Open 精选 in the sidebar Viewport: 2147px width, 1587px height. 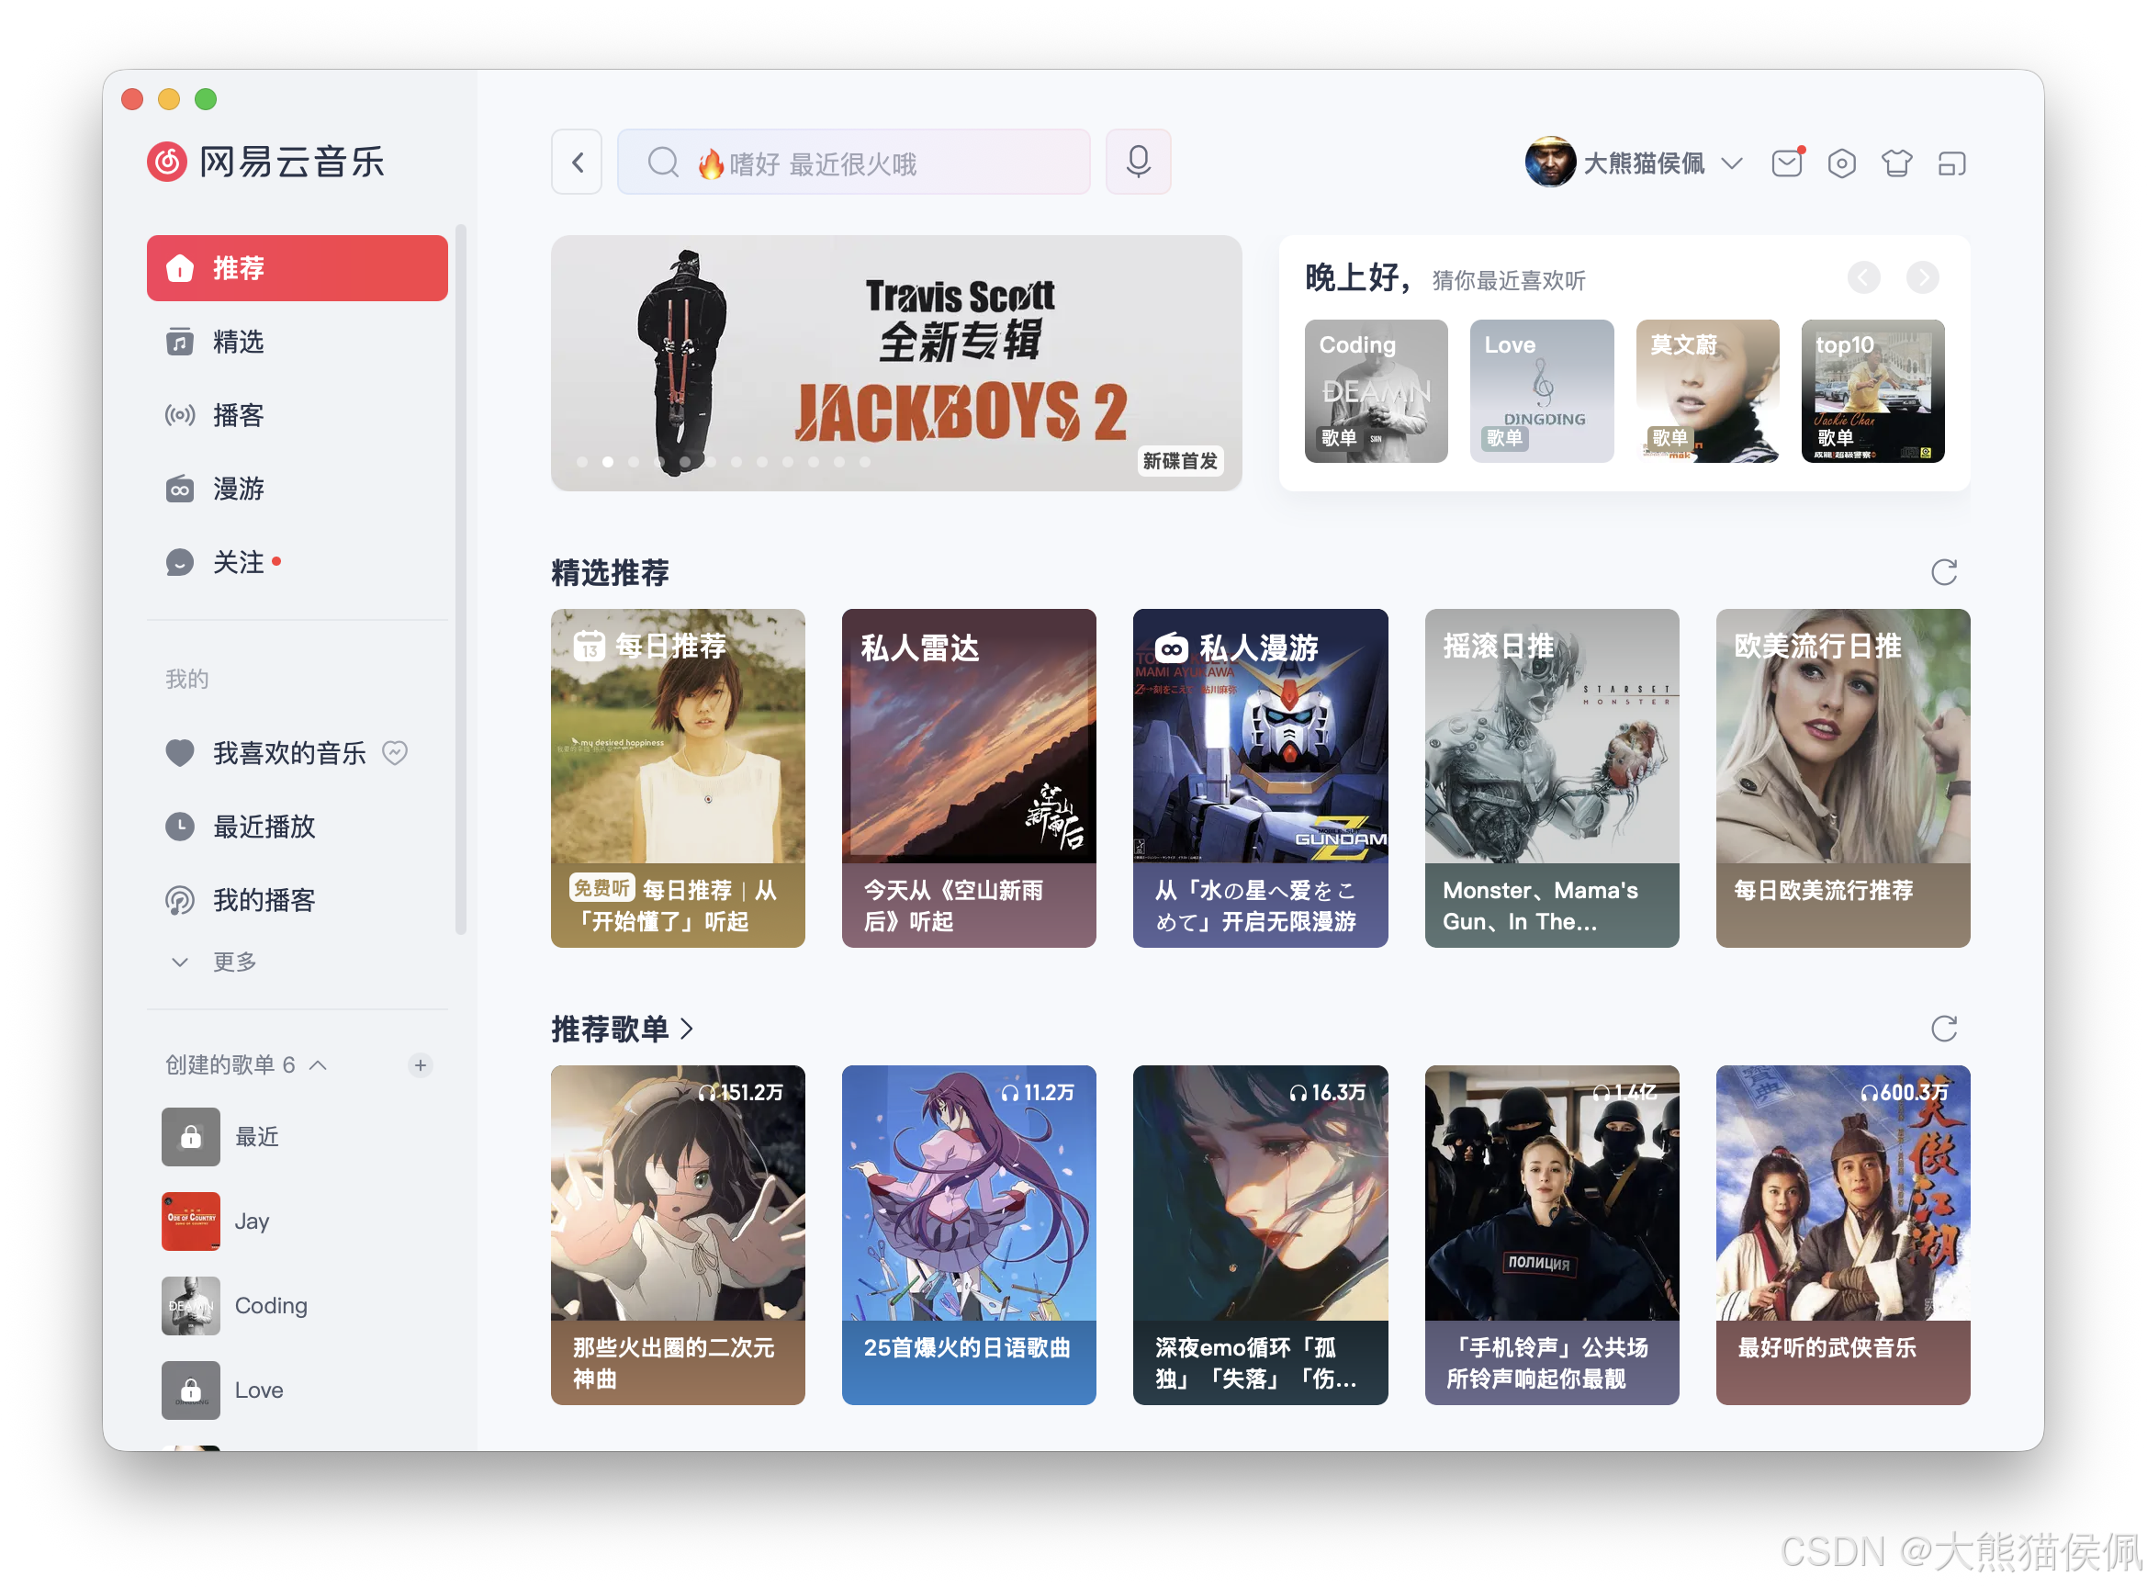(x=297, y=342)
